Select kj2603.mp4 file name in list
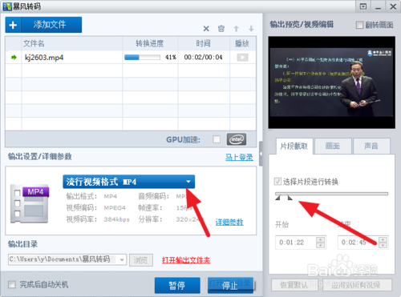Viewport: 401px width, 297px height. tap(44, 58)
